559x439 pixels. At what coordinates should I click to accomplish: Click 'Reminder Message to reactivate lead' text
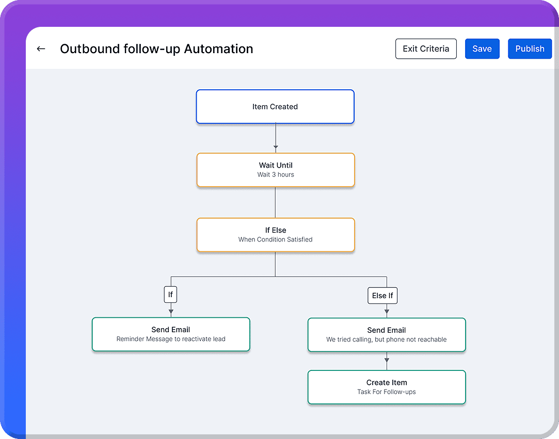click(x=171, y=339)
